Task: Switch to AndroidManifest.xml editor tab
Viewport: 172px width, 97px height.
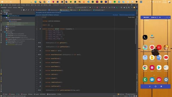Action: pos(85,10)
